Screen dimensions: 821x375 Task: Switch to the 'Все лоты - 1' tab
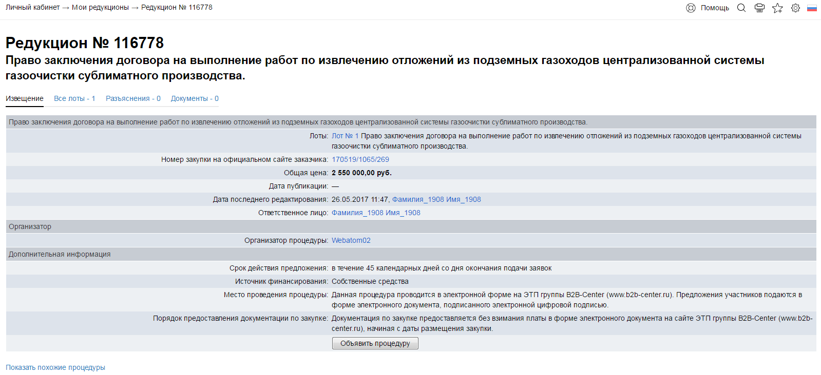(x=74, y=98)
